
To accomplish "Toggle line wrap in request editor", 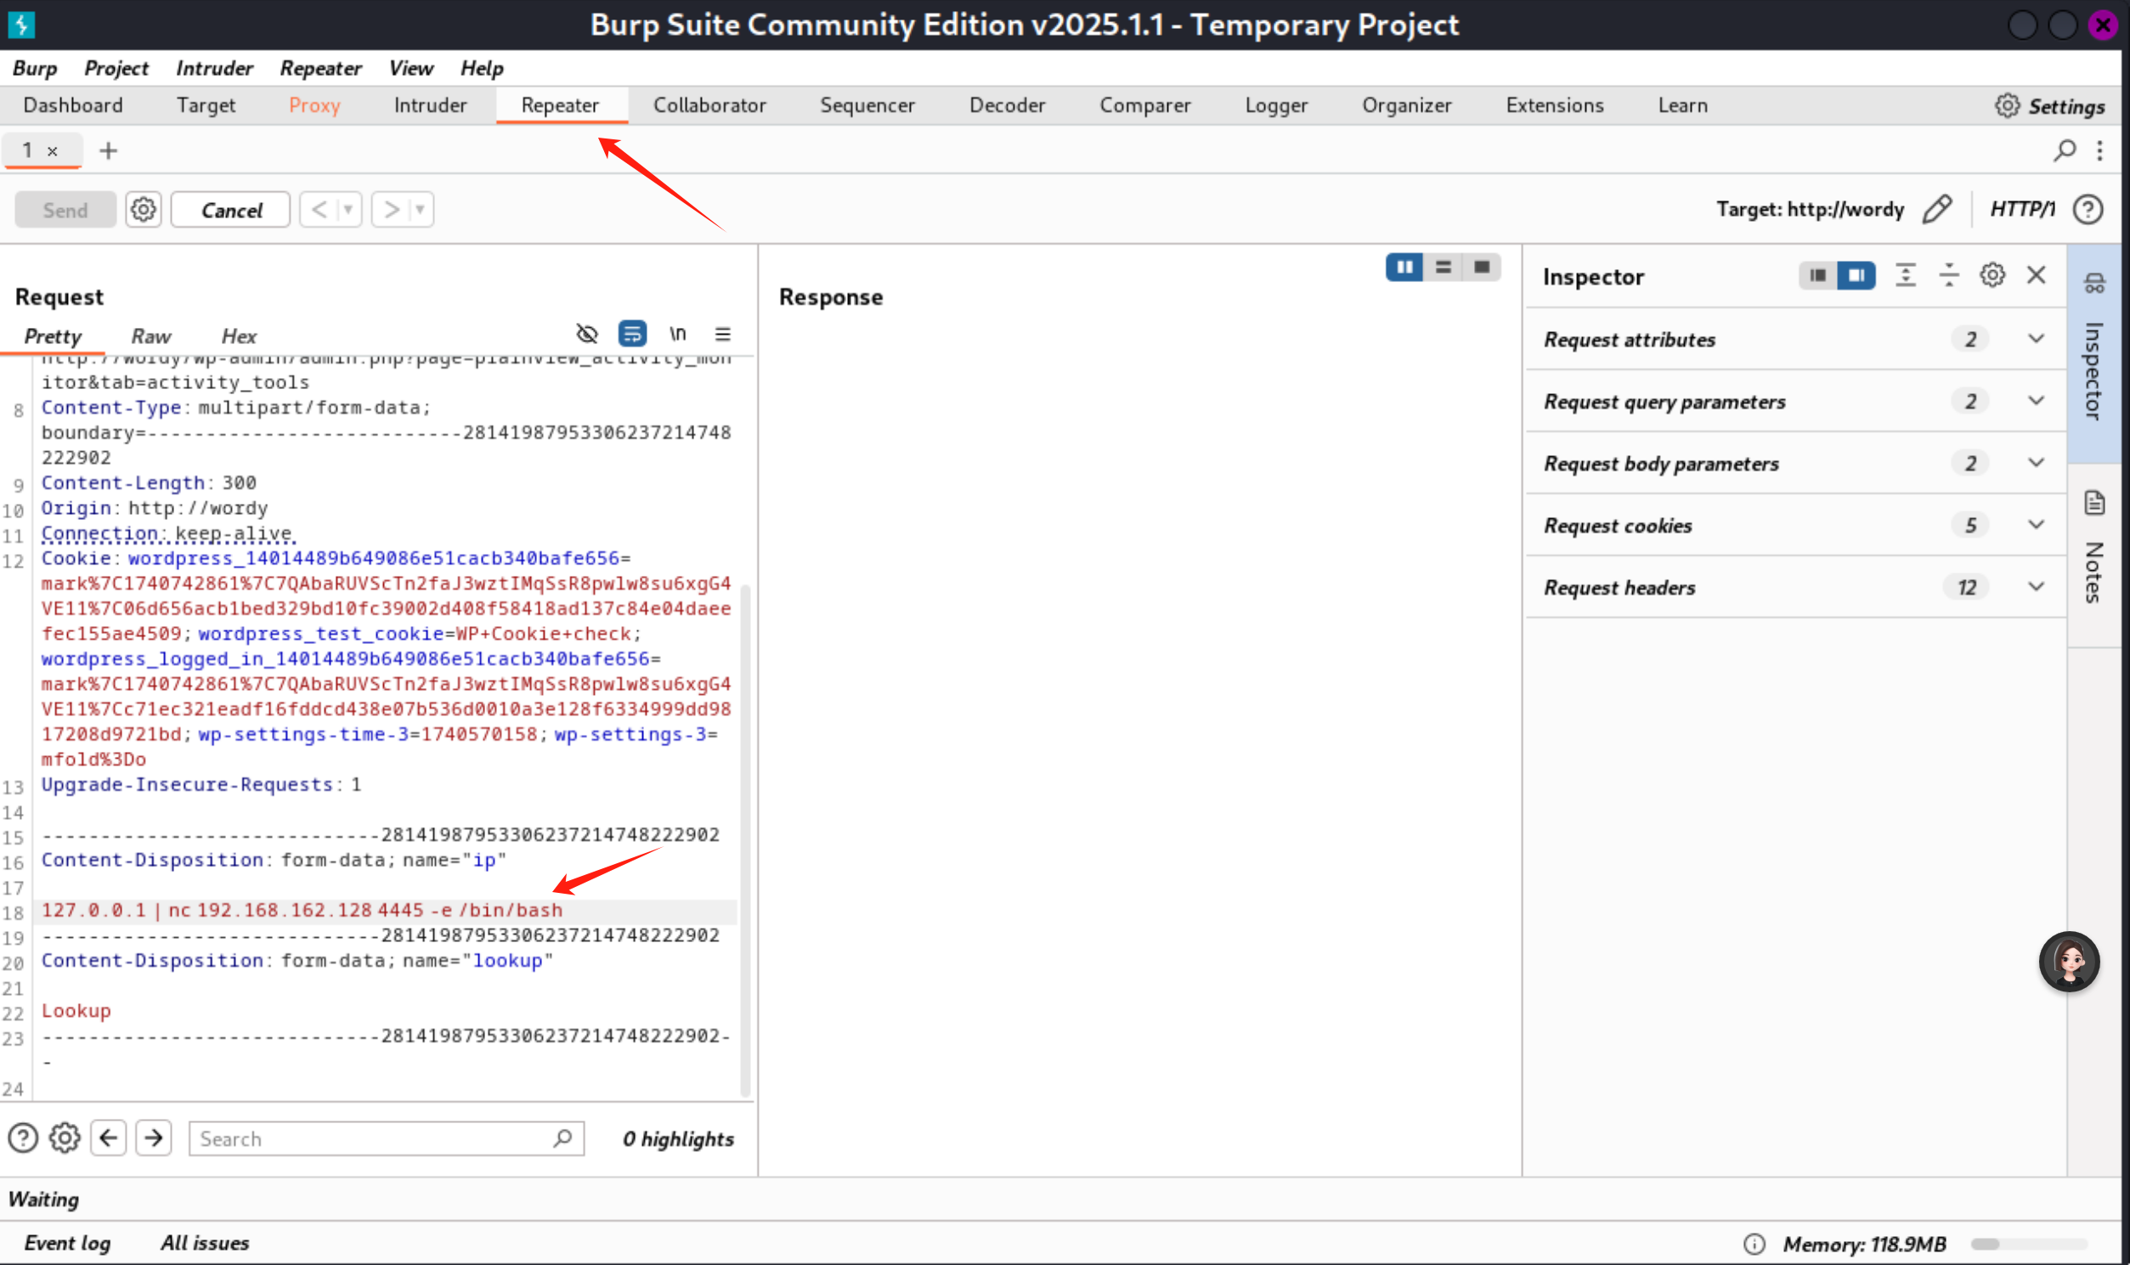I will click(632, 334).
